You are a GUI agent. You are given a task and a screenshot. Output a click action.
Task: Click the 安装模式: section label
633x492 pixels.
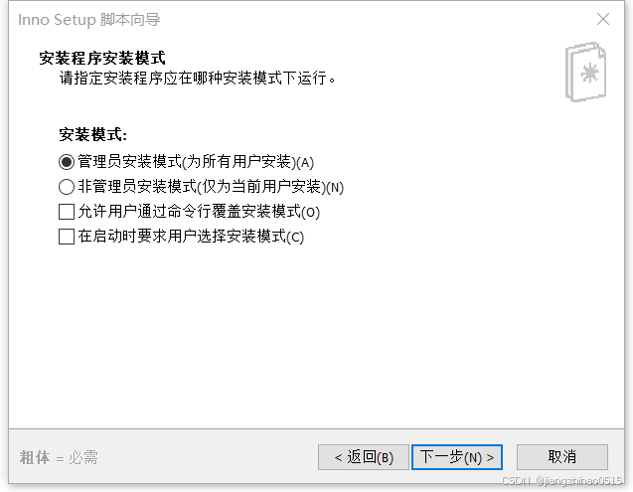coord(92,135)
